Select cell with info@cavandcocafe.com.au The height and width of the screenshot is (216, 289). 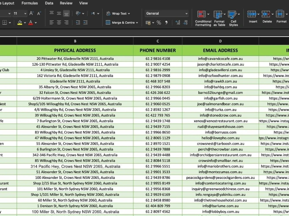pyautogui.click(x=221, y=58)
